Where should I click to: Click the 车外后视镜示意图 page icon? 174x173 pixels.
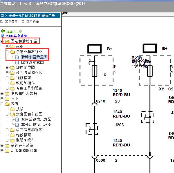click(x=17, y=124)
